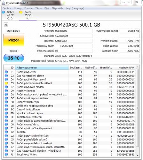
Task: Click the blue Dobrý status orb
Action: 4,12
